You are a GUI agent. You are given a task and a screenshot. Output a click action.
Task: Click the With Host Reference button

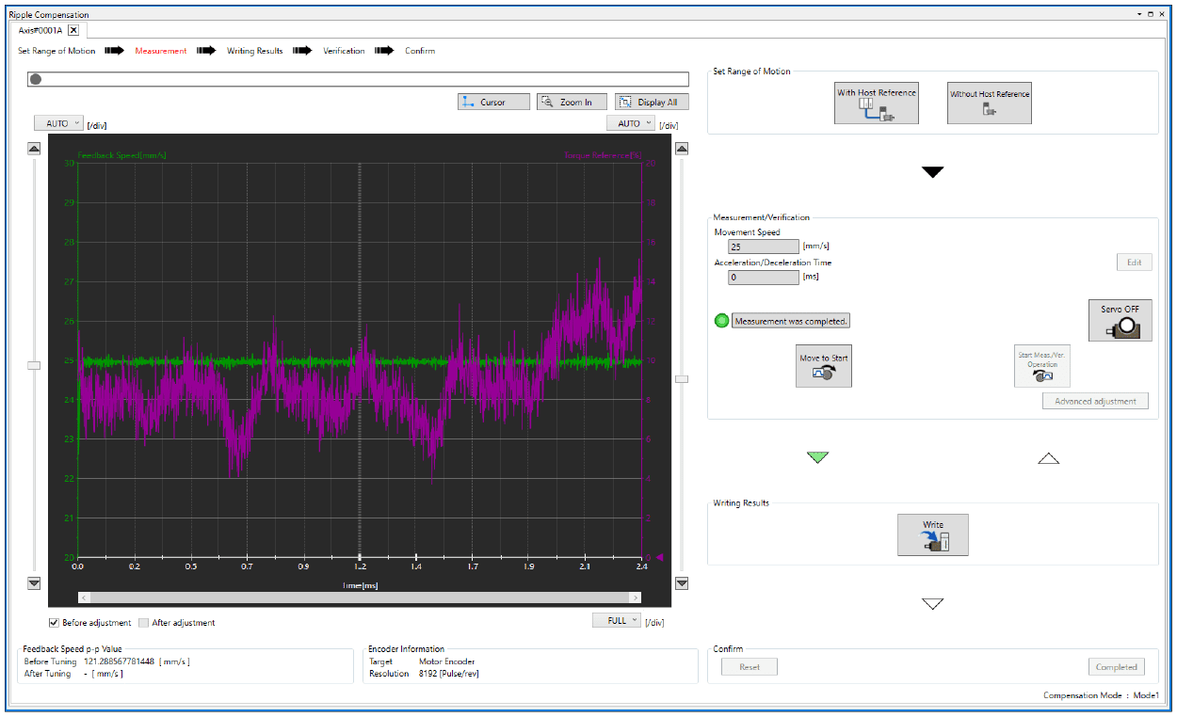tap(876, 103)
